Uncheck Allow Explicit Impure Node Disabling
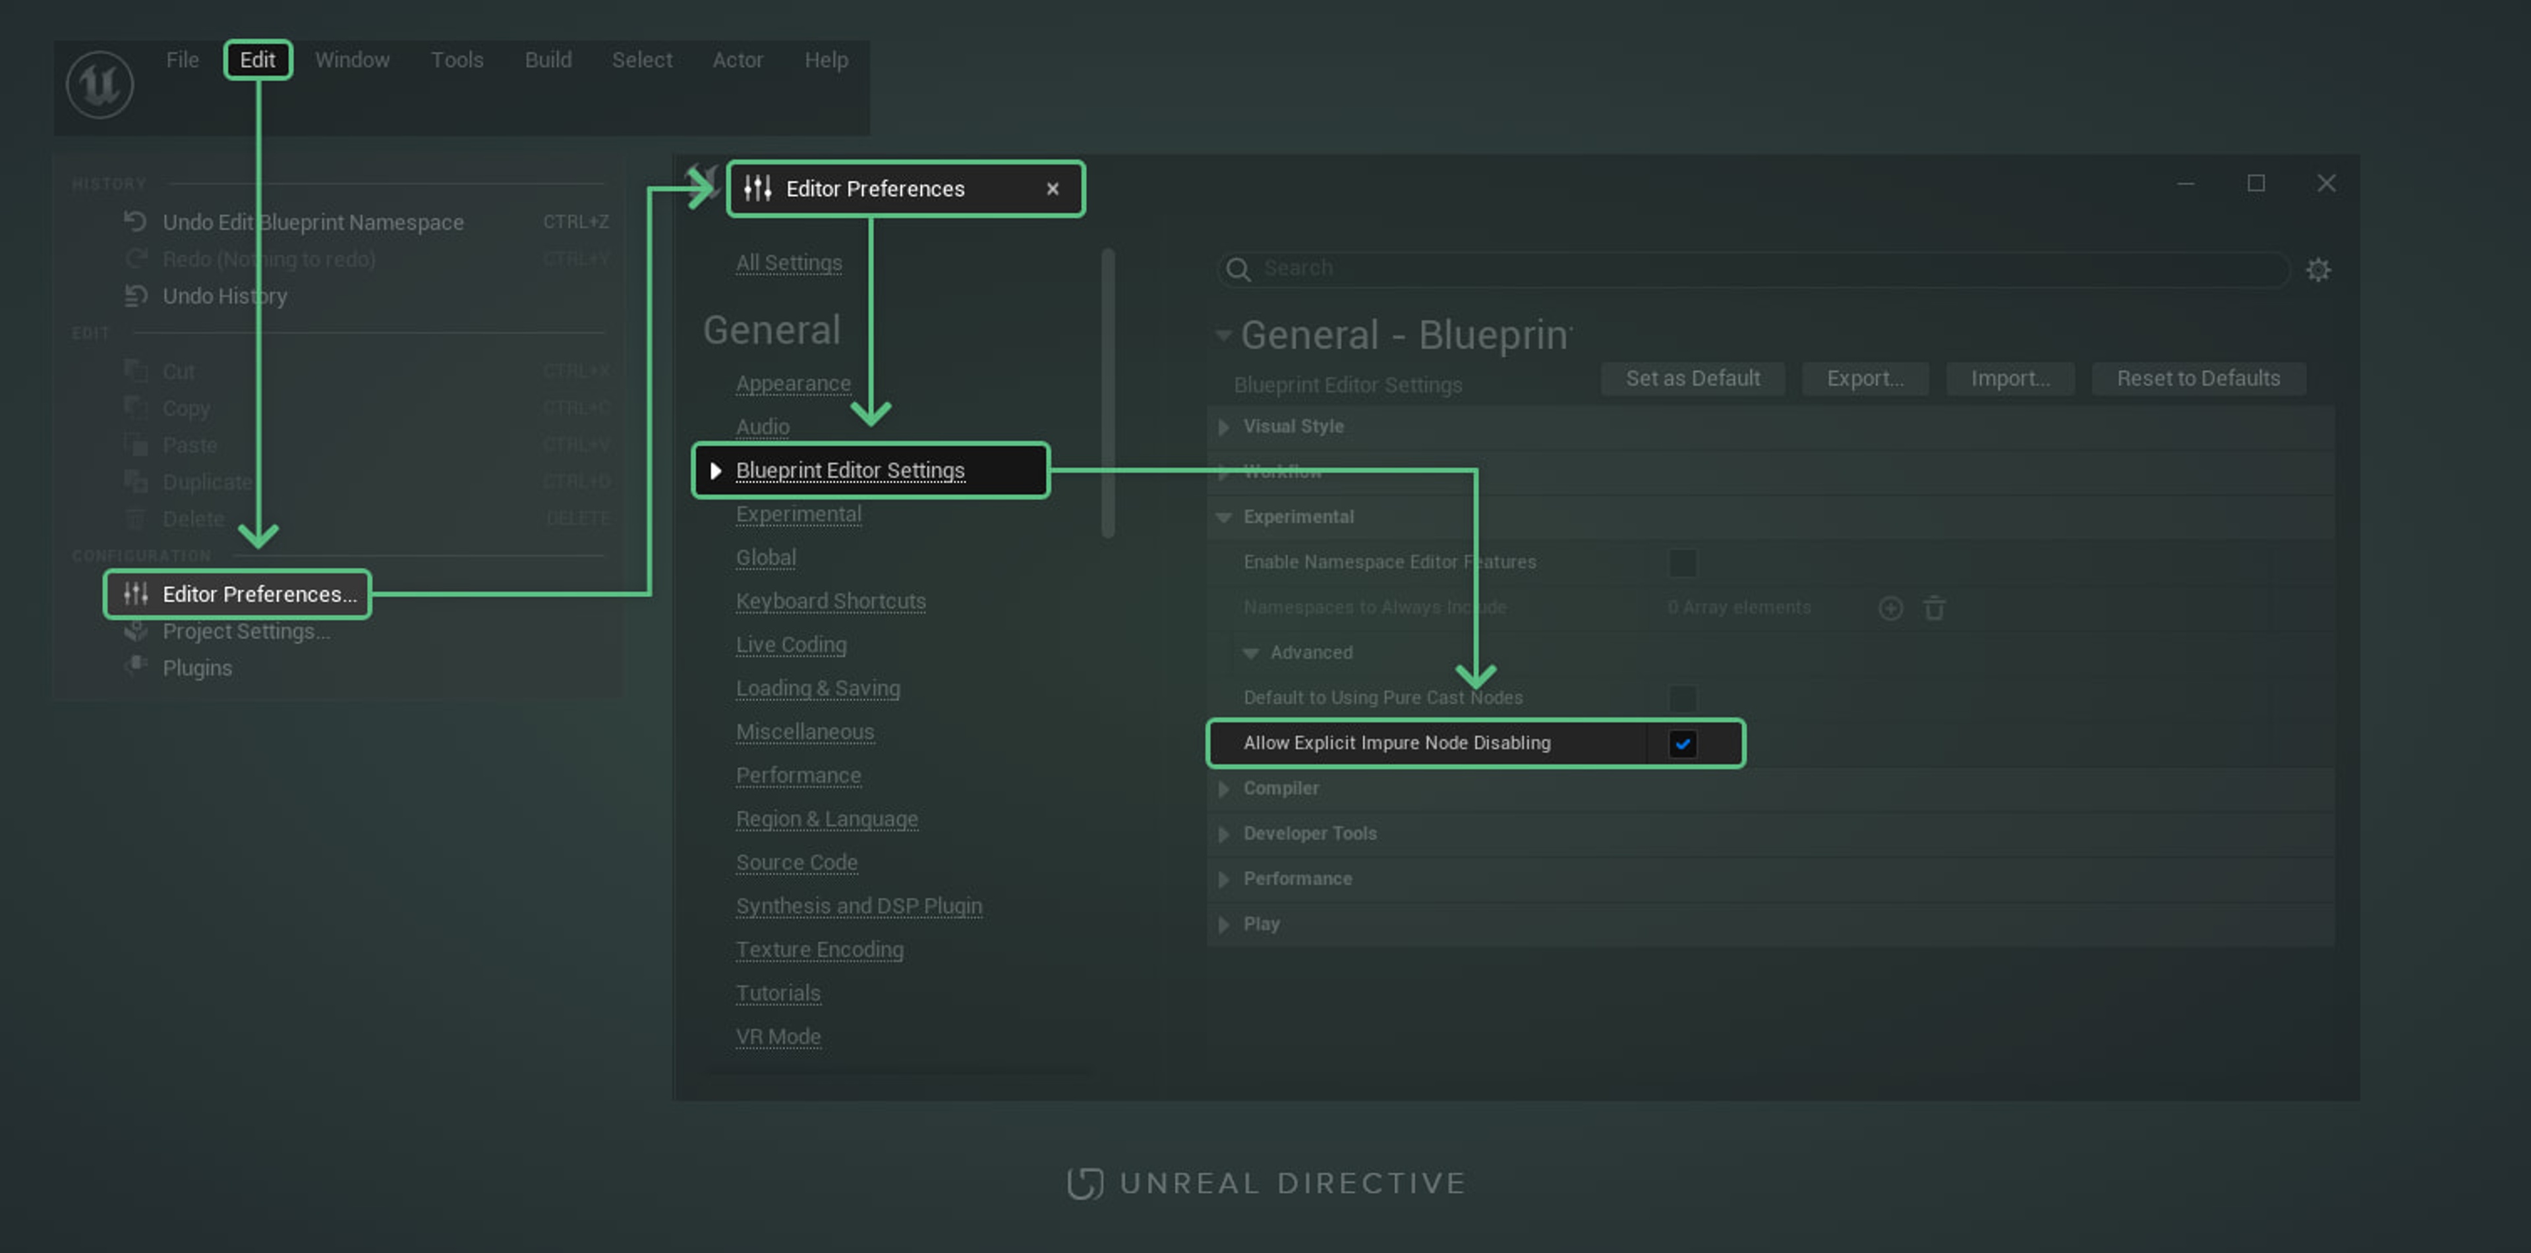Screen dimensions: 2531x1253 pyautogui.click(x=1682, y=743)
